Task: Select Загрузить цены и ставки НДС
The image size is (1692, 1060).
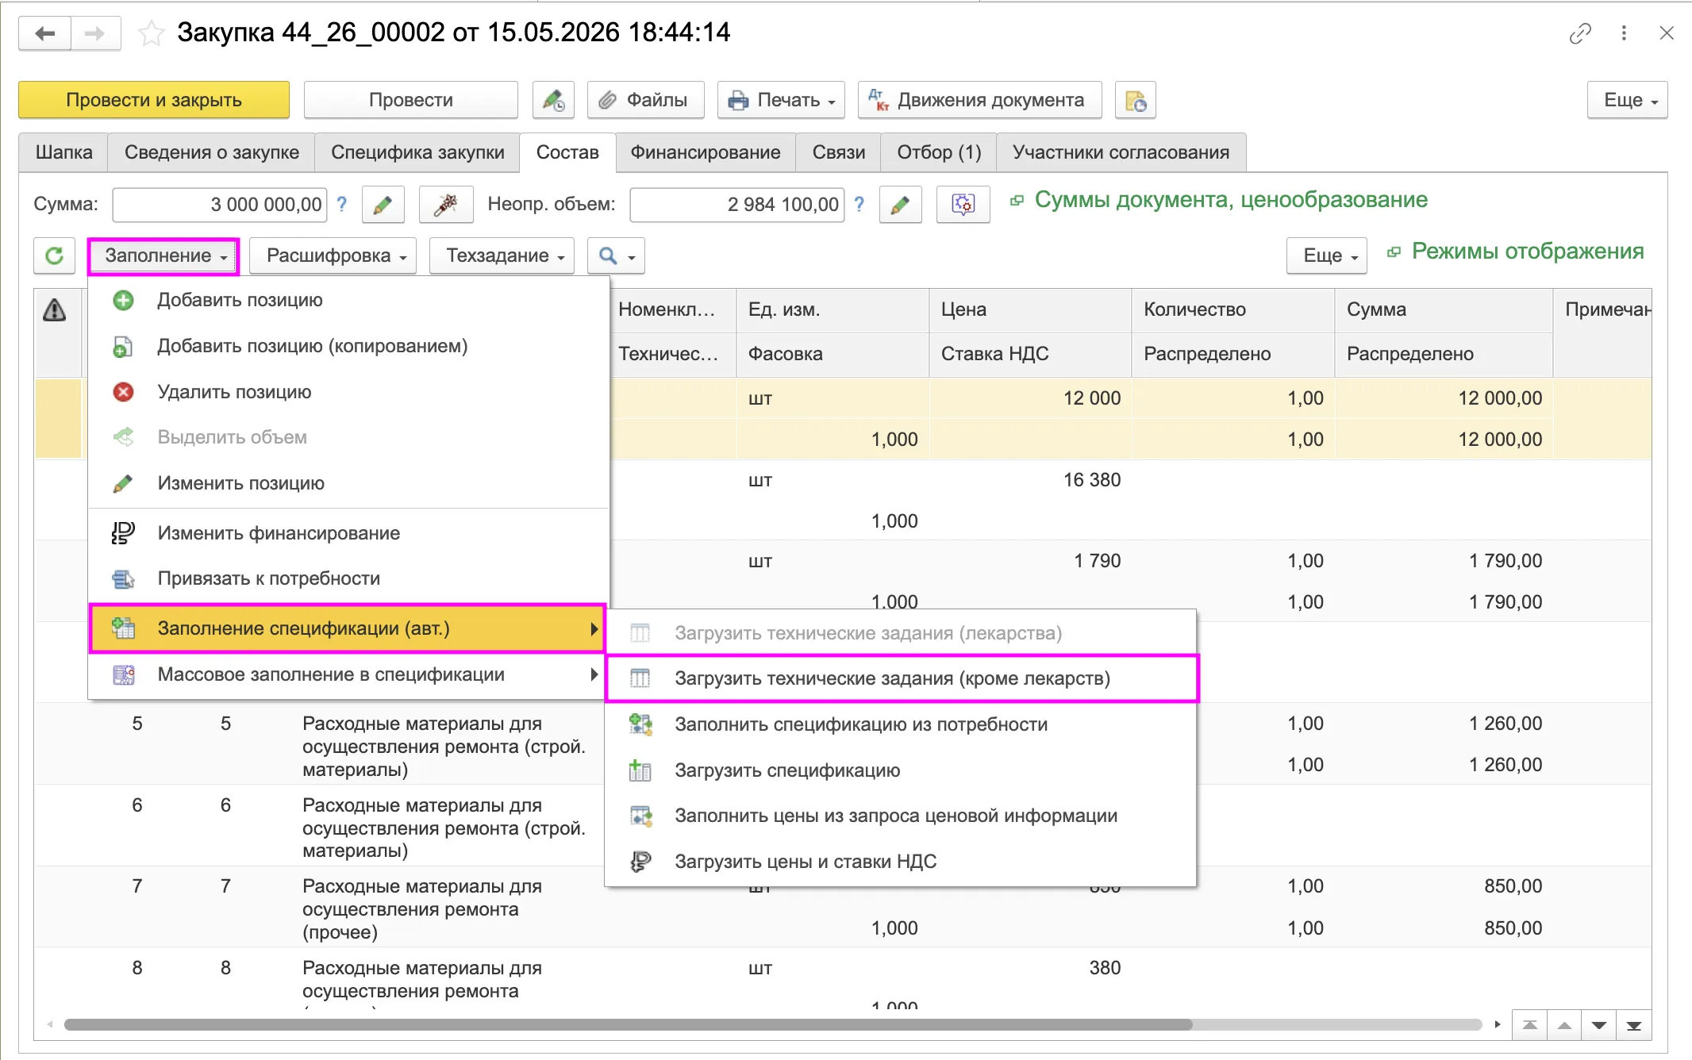Action: [902, 862]
